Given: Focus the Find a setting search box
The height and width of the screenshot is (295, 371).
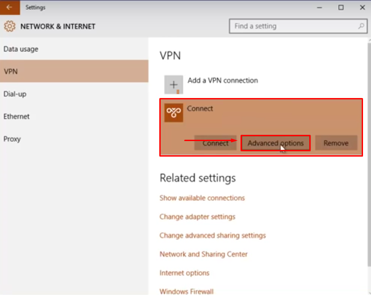Looking at the screenshot, I should [x=298, y=26].
